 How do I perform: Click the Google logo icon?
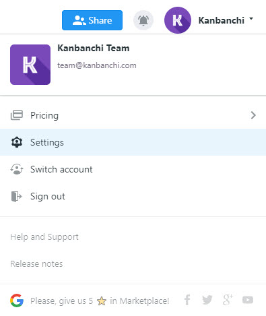[17, 301]
